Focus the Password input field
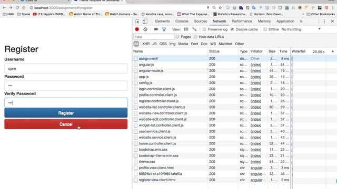 [66, 86]
